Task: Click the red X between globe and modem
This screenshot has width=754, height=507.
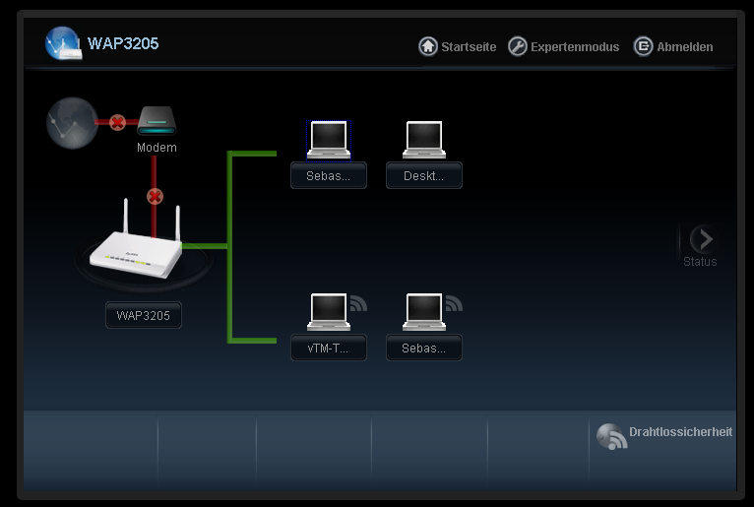Action: 117,123
